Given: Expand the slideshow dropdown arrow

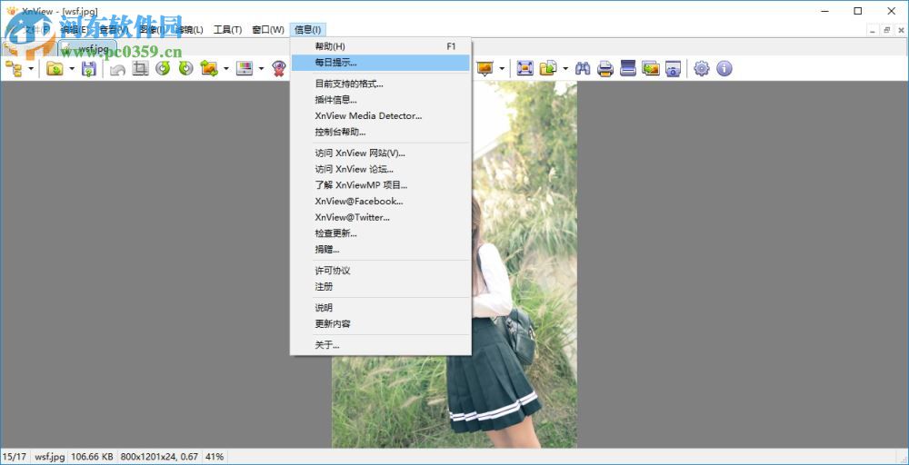Looking at the screenshot, I should pyautogui.click(x=502, y=69).
